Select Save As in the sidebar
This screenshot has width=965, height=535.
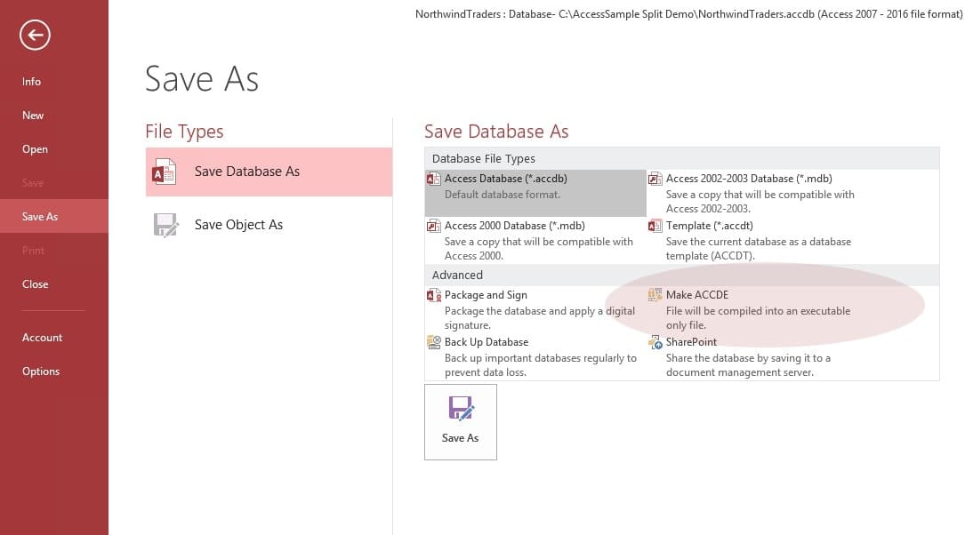click(x=54, y=217)
